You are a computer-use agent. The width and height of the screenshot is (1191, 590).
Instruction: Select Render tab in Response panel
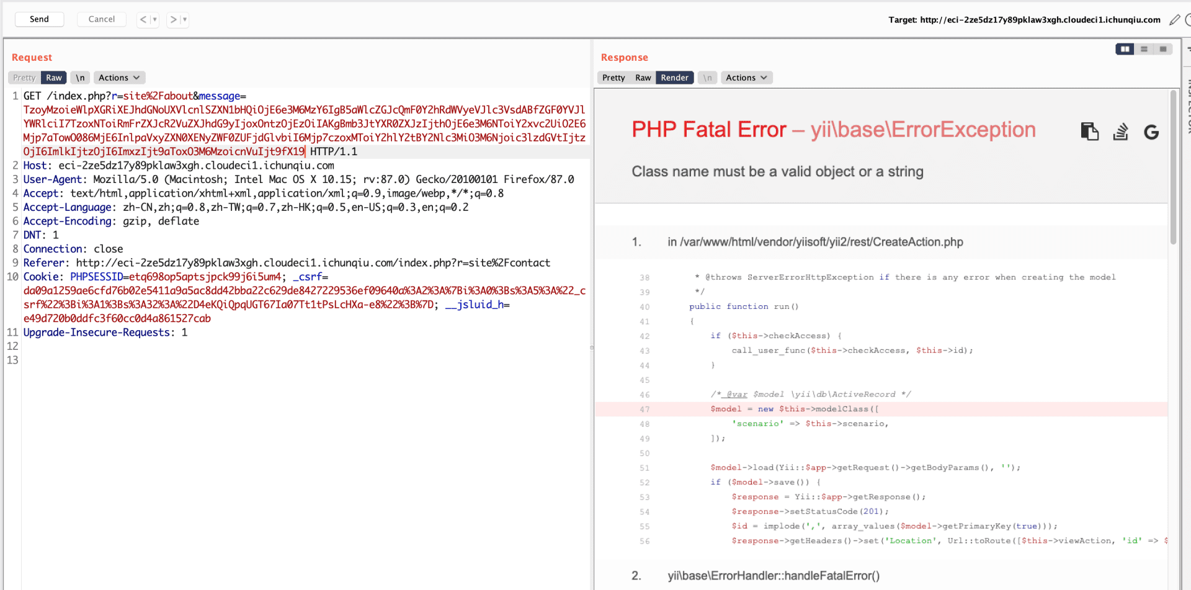tap(674, 78)
